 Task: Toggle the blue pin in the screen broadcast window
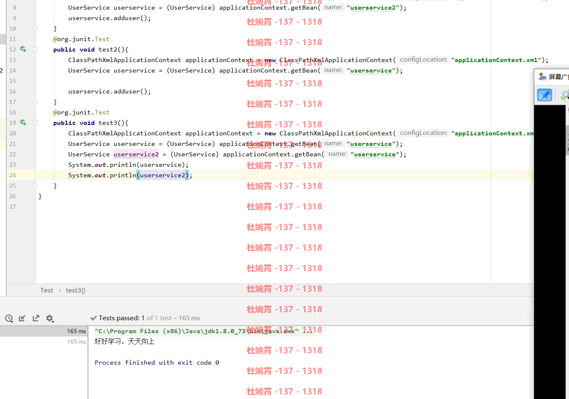[x=545, y=95]
